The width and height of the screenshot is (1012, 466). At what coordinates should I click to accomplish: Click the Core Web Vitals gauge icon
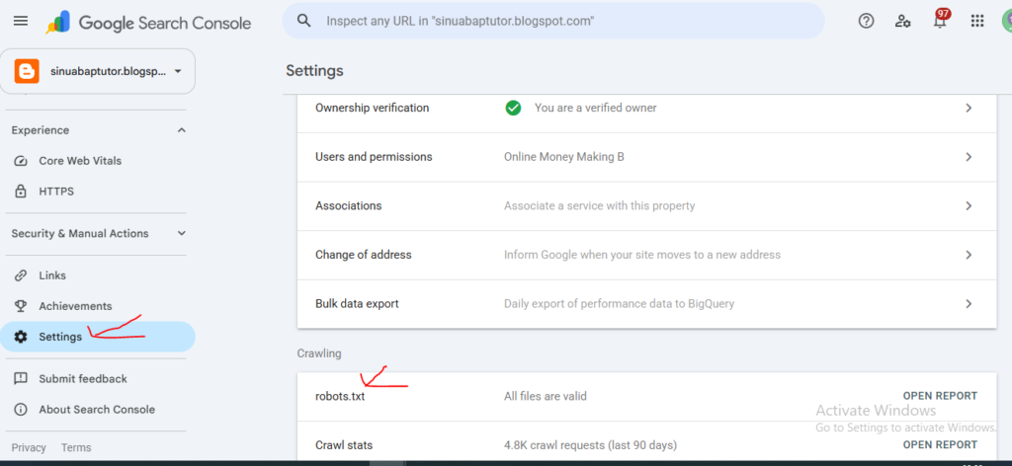[x=21, y=161]
